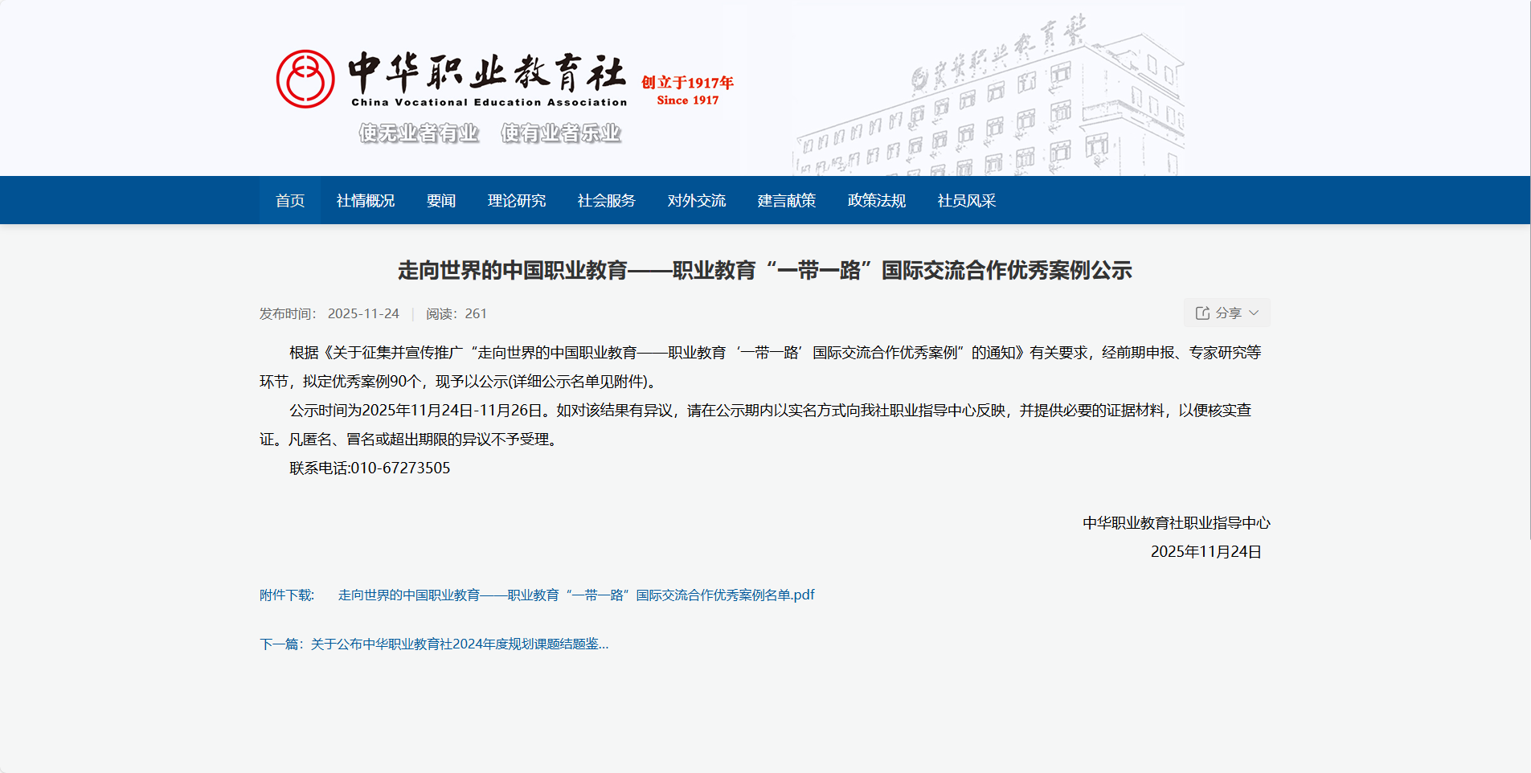Open the 要闻 news section
This screenshot has width=1531, height=773.
(440, 201)
